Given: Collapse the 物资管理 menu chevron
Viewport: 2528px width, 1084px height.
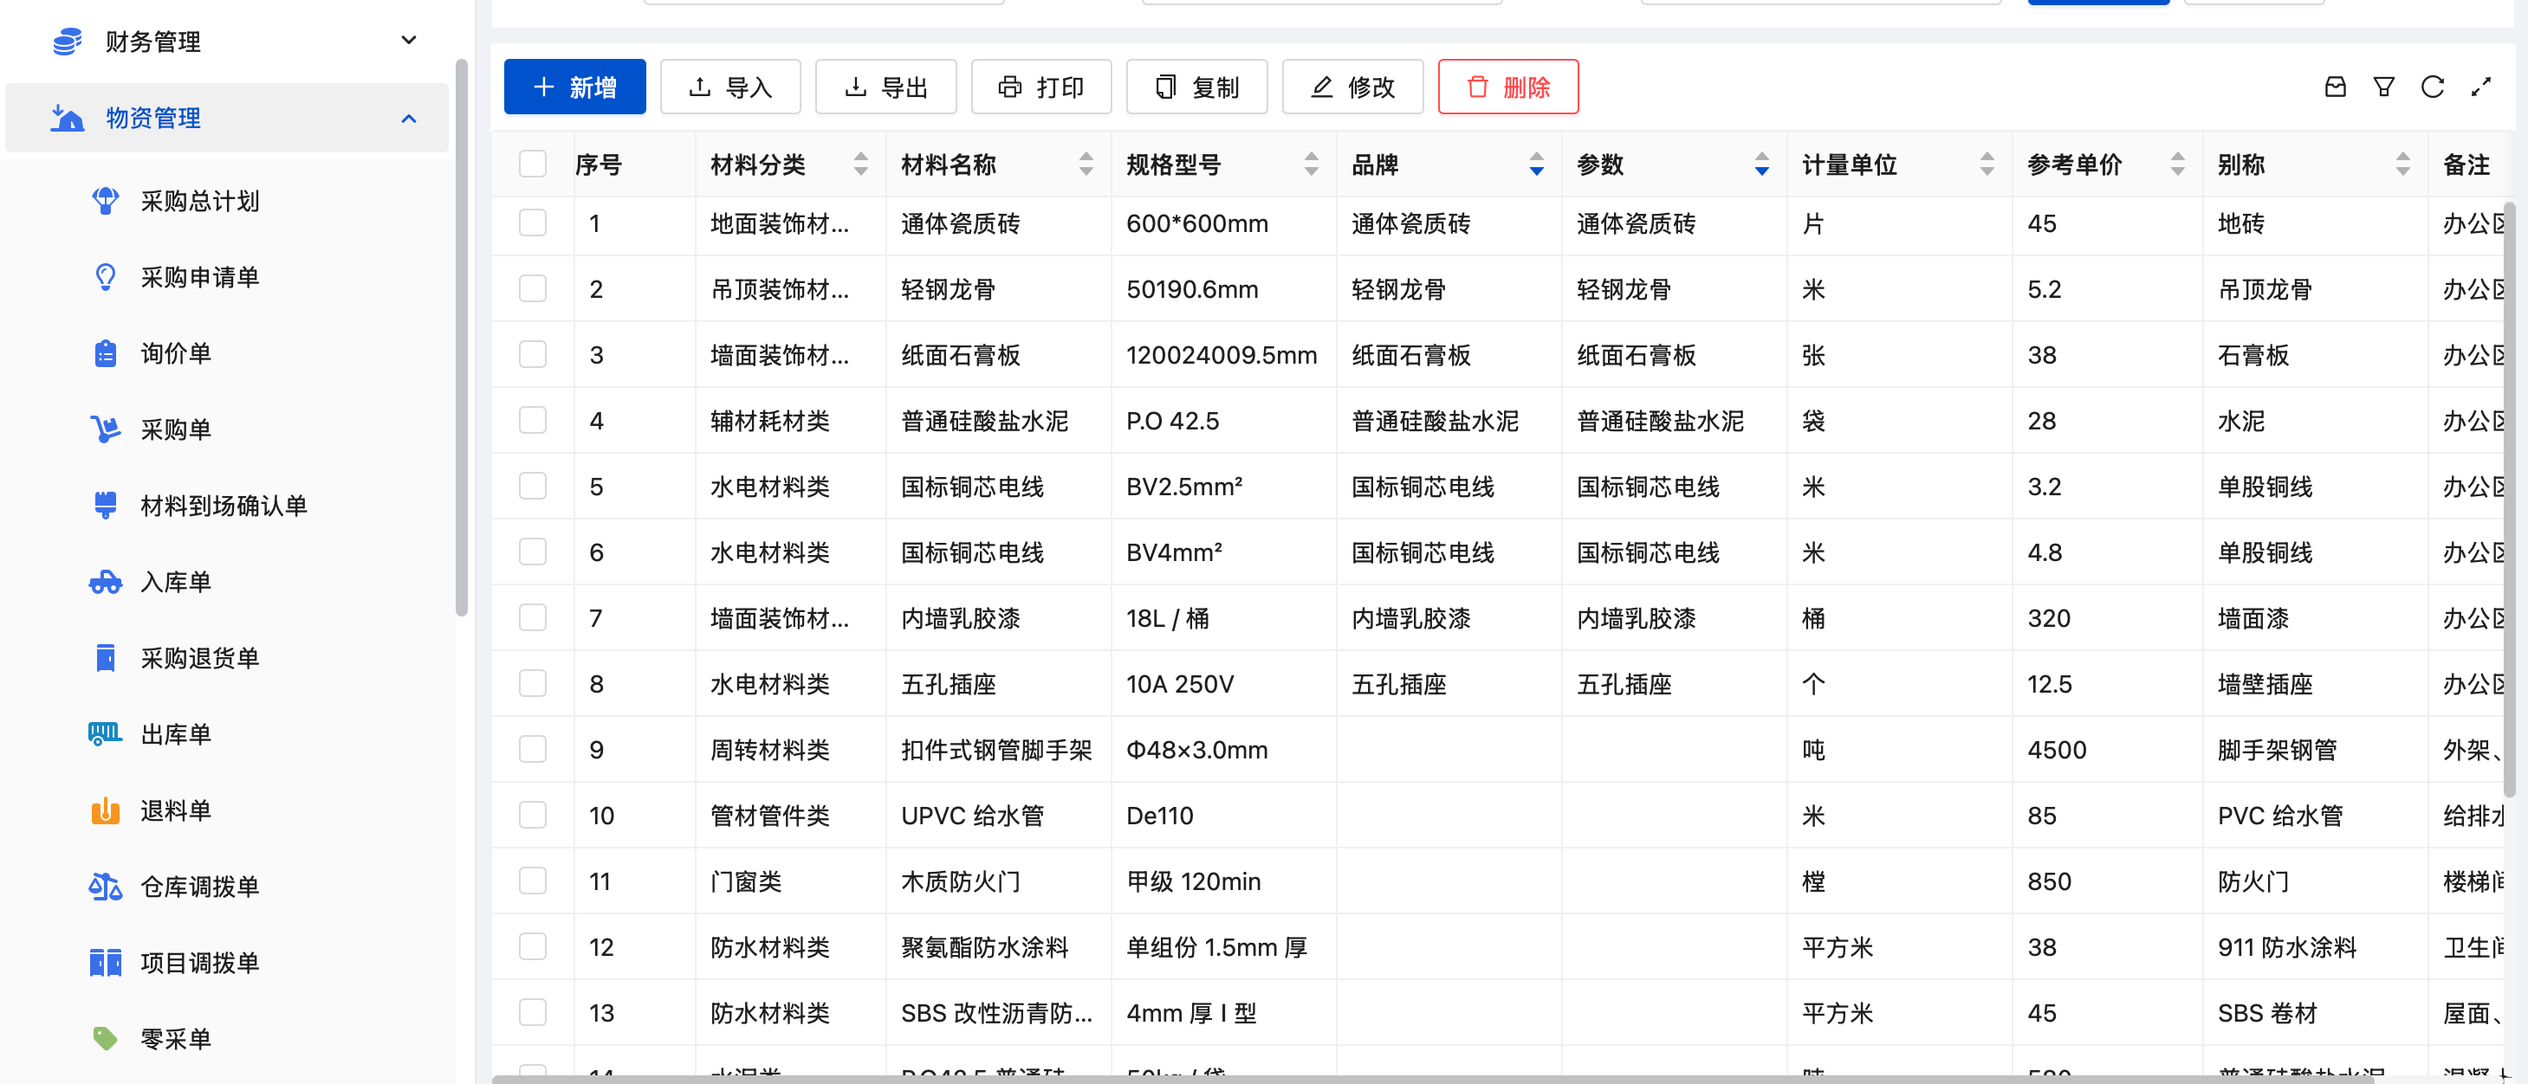Looking at the screenshot, I should click(x=409, y=119).
